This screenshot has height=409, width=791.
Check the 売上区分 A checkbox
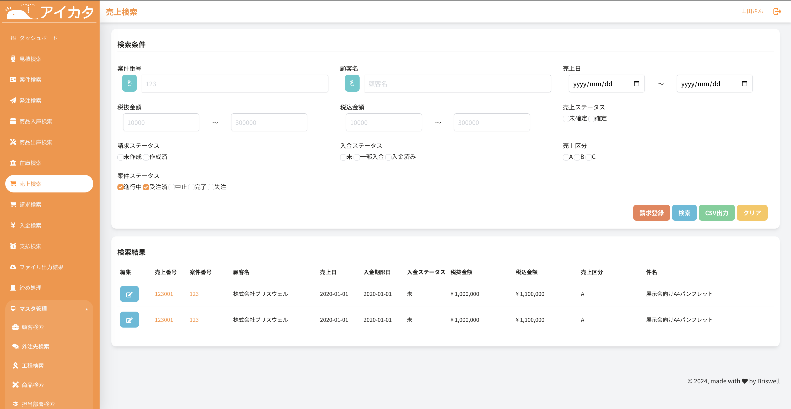click(566, 157)
